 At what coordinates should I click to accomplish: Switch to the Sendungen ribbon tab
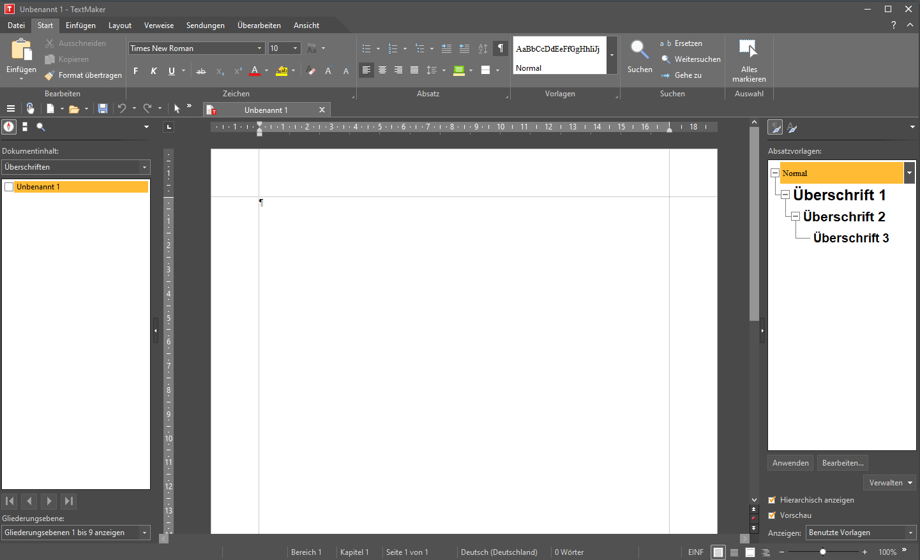[206, 26]
